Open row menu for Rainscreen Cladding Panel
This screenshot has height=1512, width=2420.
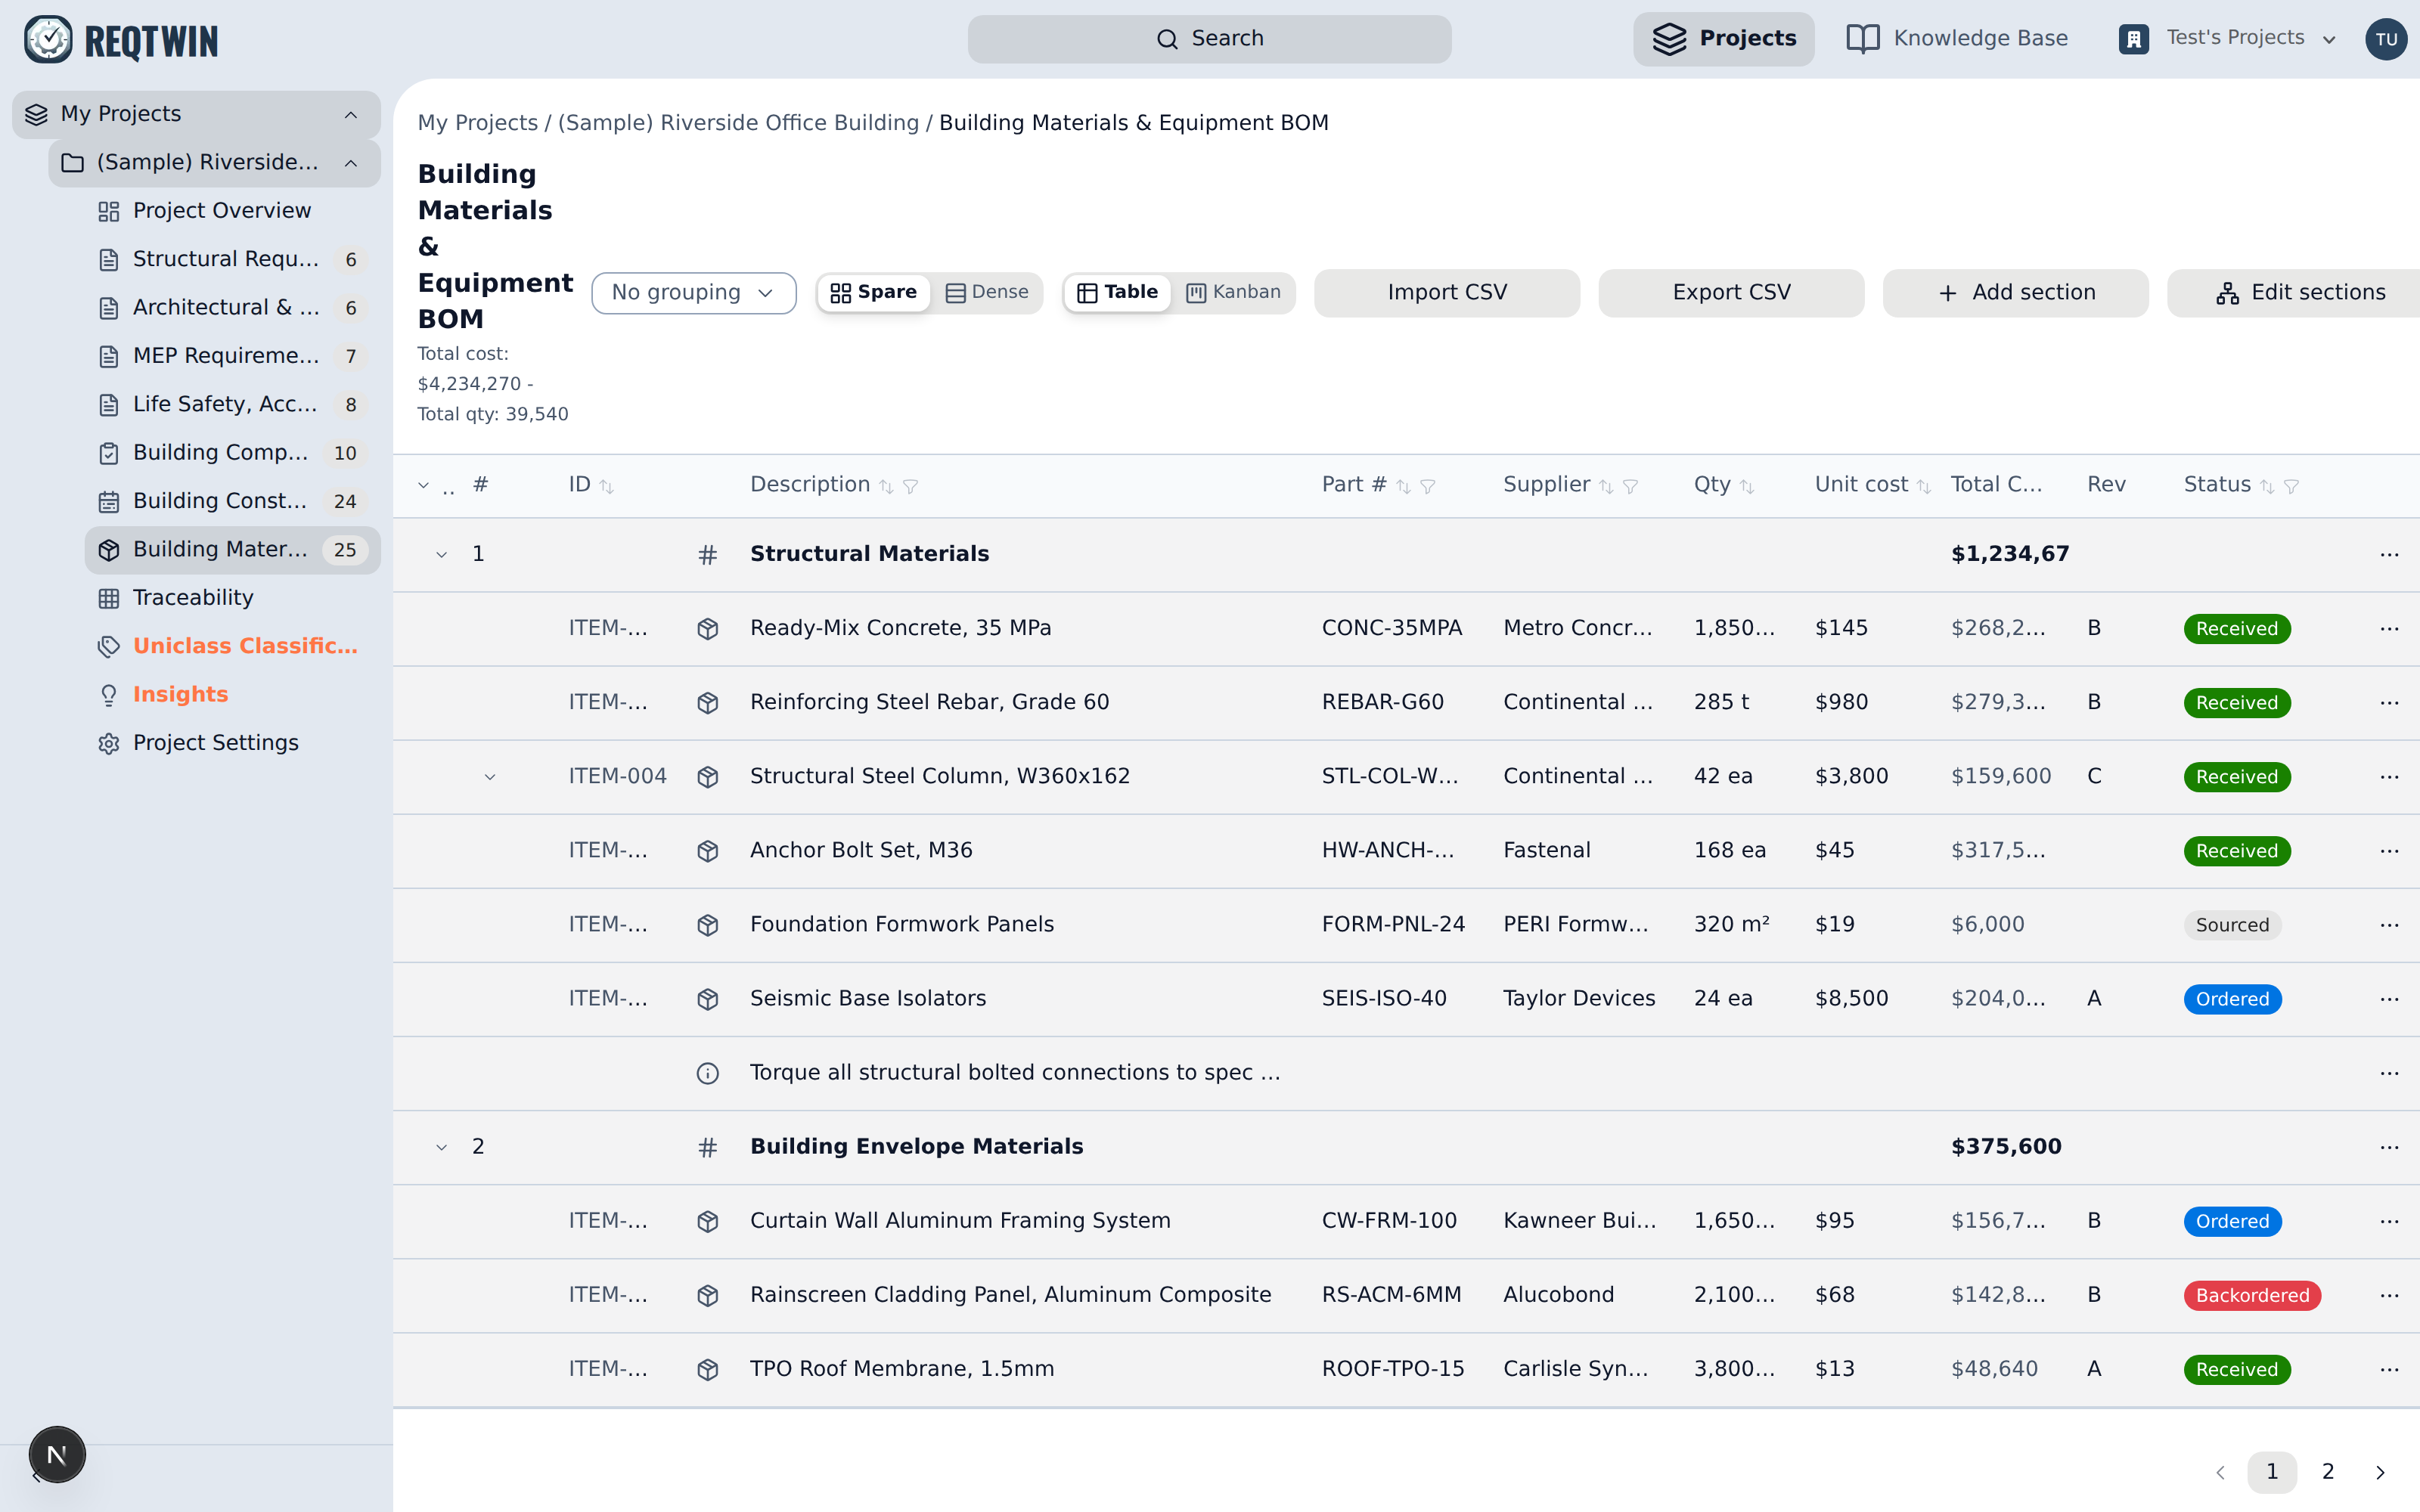tap(2389, 1295)
